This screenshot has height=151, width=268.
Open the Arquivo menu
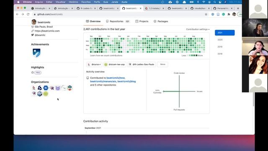tap(39, 2)
